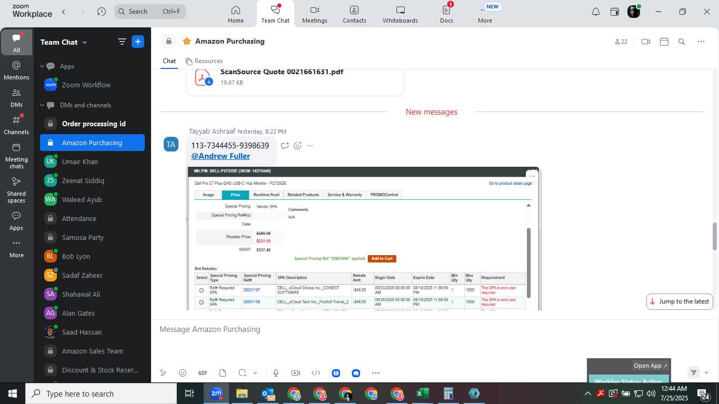Open the More menu in top navigation
Screen dimensions: 719x404
[x=485, y=14]
